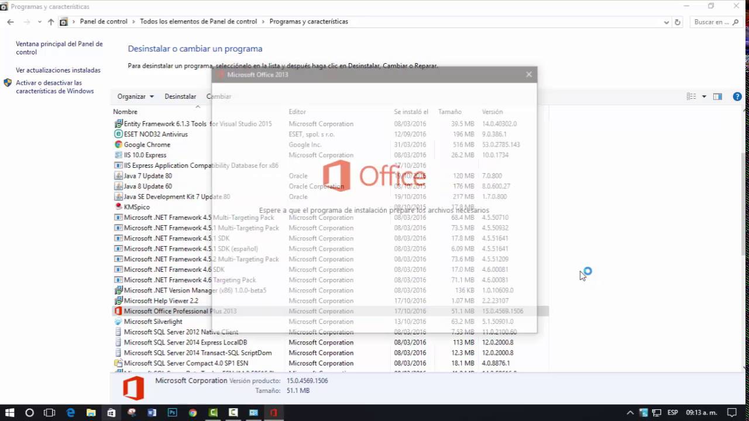The image size is (749, 421).
Task: Switch the ESP input language indicator
Action: [673, 413]
